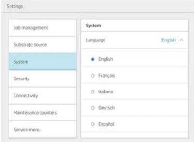
Task: Click the System panel heading
Action: 94,26
